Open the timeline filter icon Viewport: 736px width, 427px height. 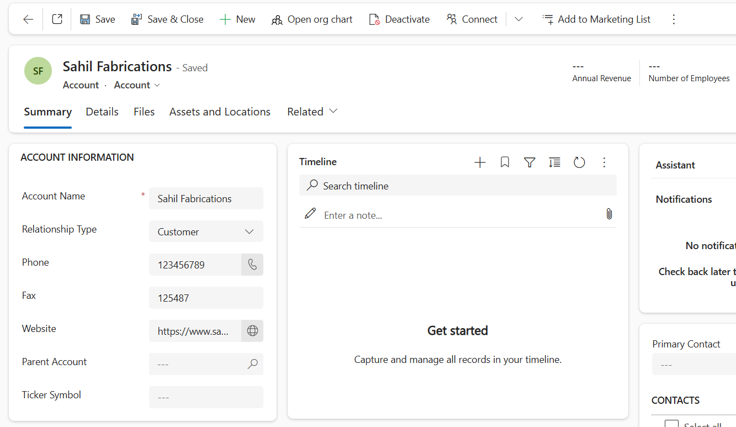click(x=530, y=162)
